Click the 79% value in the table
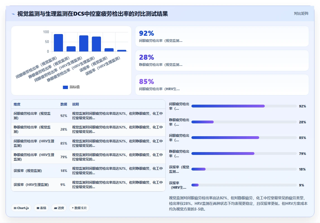Screen dimensions: 320x223 pos(64,157)
